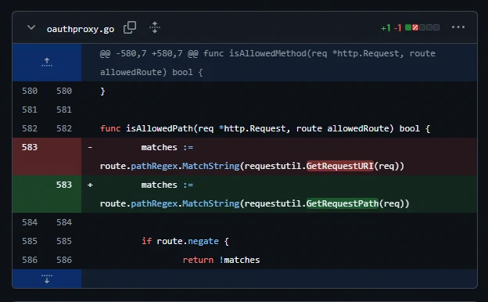This screenshot has height=302, width=488.
Task: Click the minus marker on removed line
Action: coord(90,147)
